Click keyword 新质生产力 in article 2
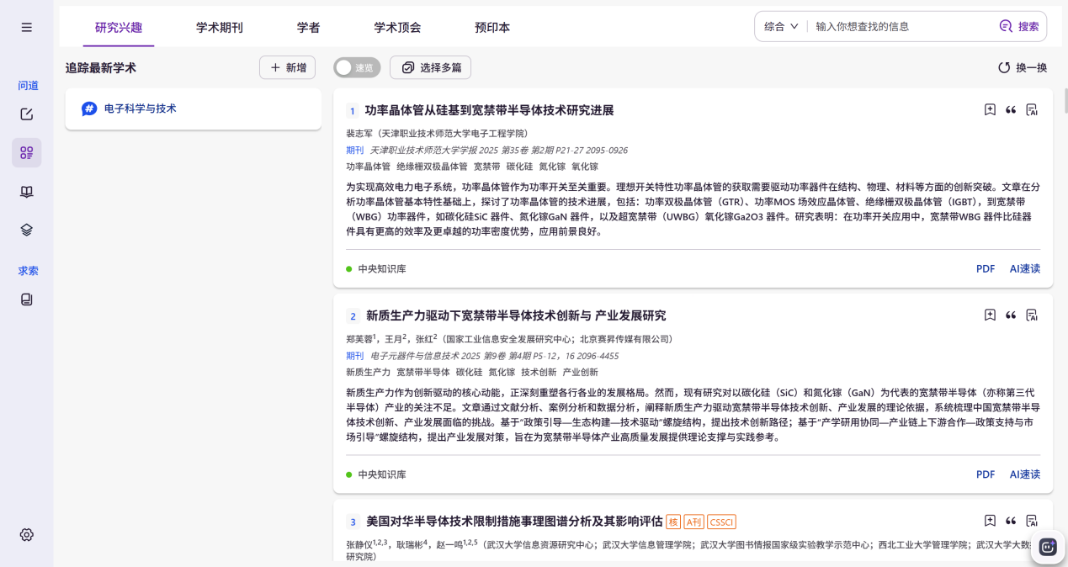Screen dimensions: 1068x567 pos(368,372)
